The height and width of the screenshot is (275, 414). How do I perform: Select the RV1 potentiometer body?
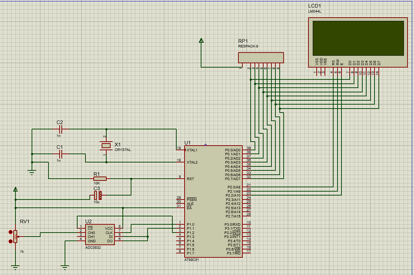(x=15, y=237)
